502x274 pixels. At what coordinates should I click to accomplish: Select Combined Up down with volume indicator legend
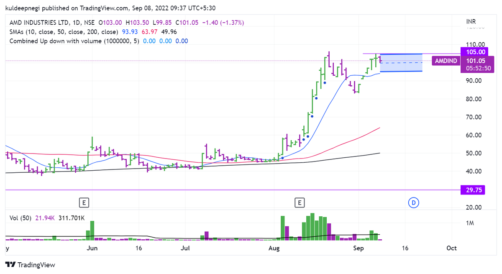click(74, 41)
